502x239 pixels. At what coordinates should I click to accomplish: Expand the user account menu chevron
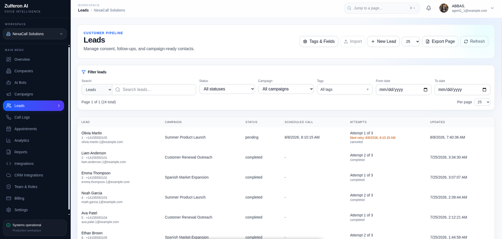tap(492, 8)
